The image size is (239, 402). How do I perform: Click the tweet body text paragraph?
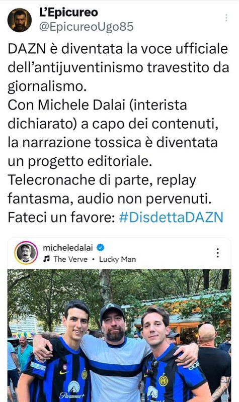coord(118,133)
